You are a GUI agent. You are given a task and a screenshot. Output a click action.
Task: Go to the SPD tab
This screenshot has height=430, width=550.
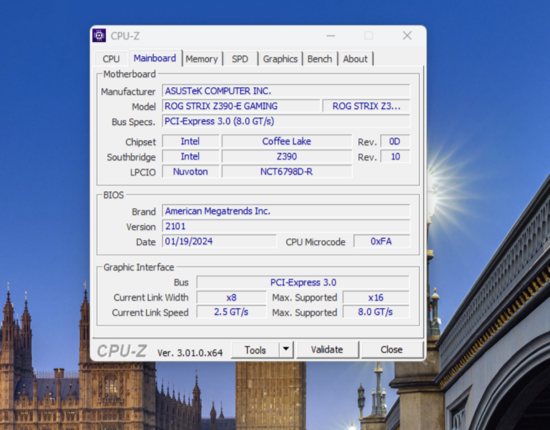click(240, 58)
